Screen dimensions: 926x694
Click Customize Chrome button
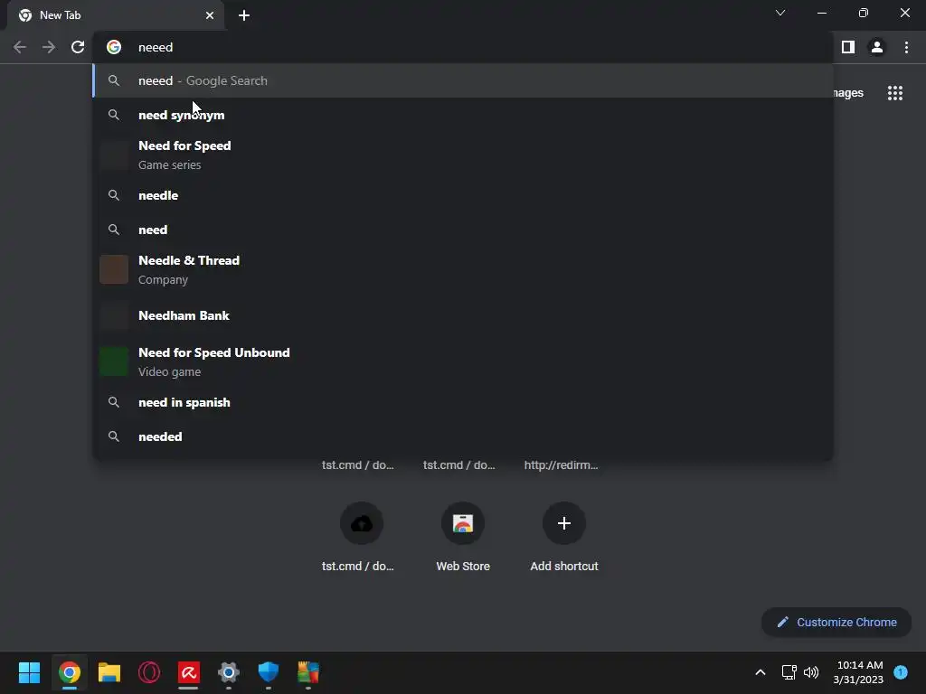(x=836, y=622)
